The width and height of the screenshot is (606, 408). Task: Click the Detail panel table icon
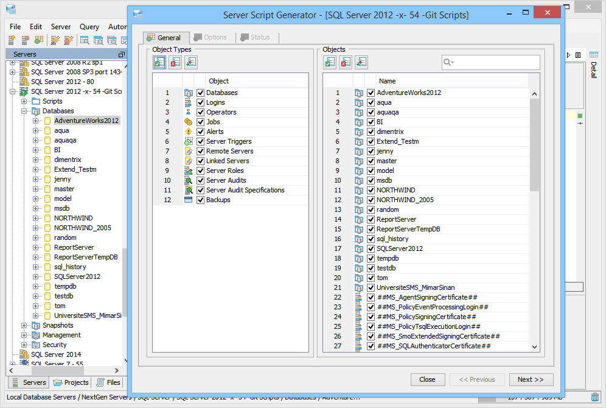point(594,55)
